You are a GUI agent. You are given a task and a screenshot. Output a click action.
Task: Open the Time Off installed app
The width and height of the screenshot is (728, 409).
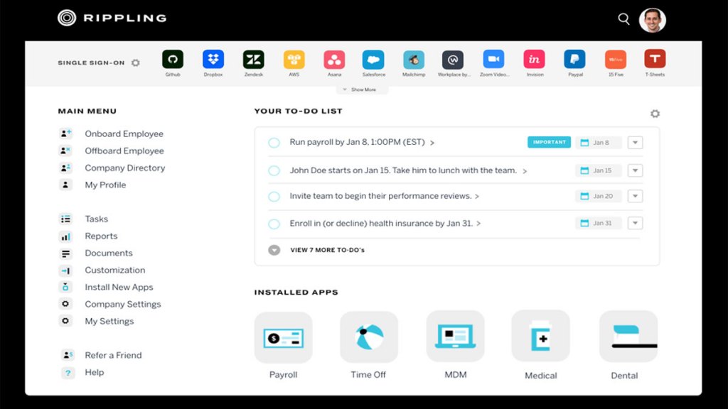[369, 337]
